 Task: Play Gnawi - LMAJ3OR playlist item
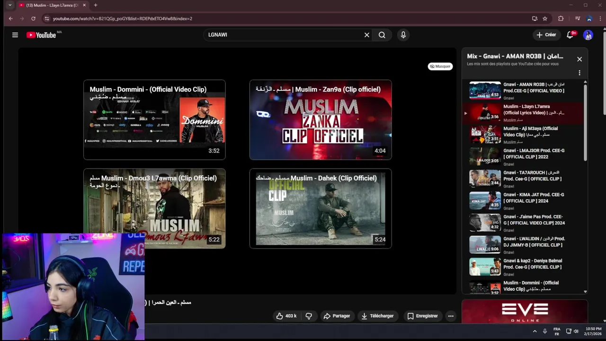click(523, 157)
